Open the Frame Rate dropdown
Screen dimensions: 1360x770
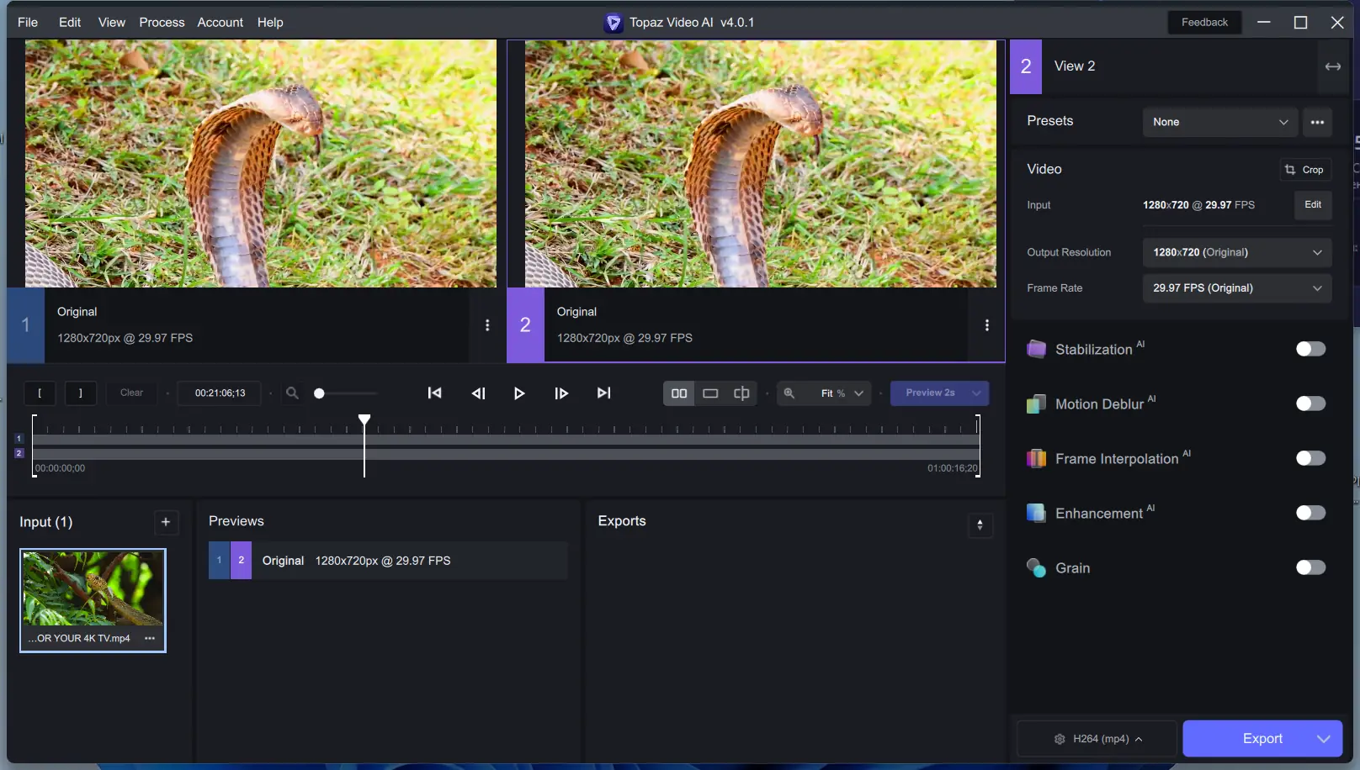1236,288
